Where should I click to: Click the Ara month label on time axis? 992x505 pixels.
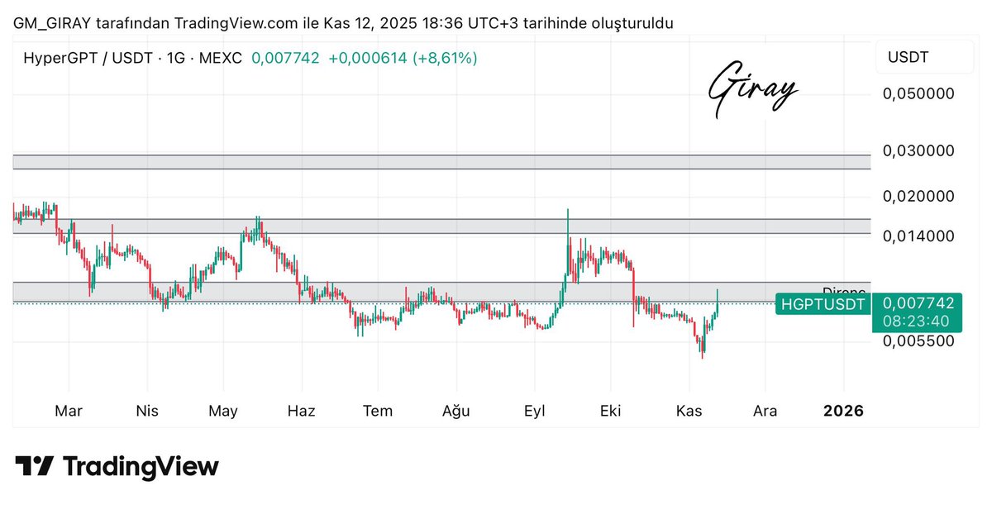(765, 411)
